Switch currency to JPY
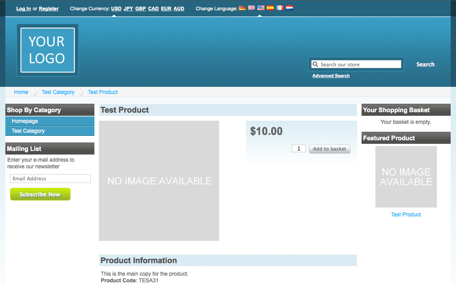 [128, 8]
